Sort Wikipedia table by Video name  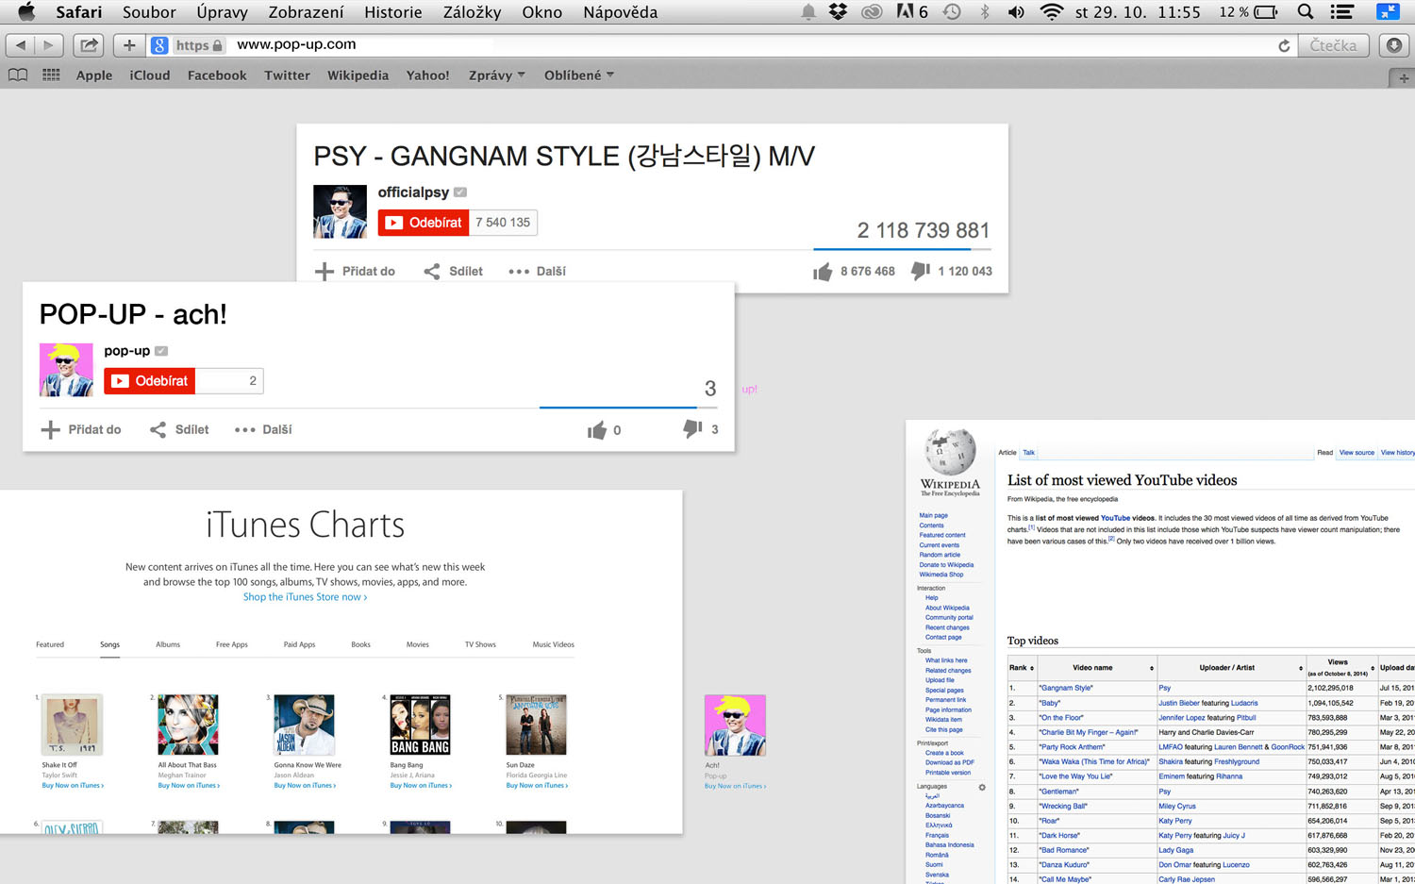(1098, 668)
